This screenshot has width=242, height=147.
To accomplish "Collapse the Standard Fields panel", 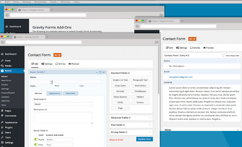I will tap(150, 73).
